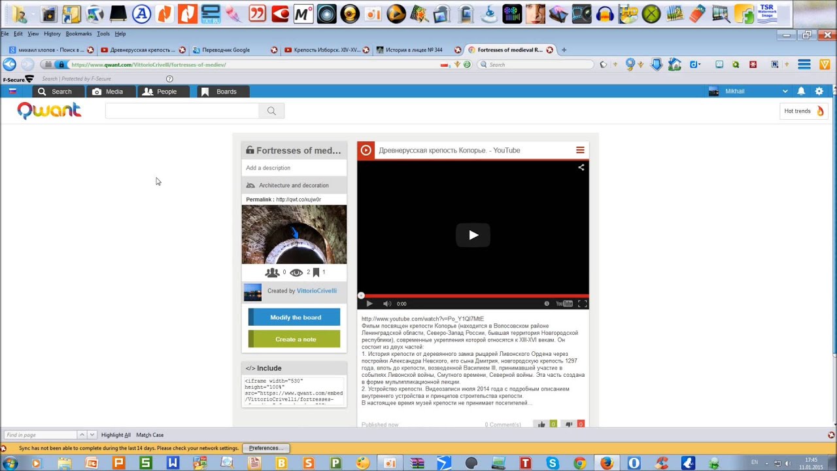Open the Firefox hamburger menu
This screenshot has width=837, height=471.
[x=804, y=64]
